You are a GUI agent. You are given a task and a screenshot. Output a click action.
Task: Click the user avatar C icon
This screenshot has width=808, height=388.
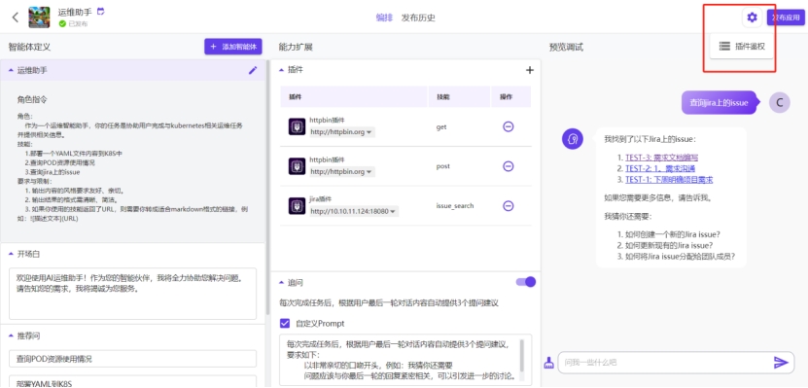click(x=779, y=102)
